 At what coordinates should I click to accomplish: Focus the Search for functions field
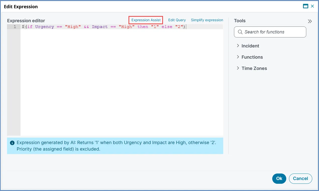(x=270, y=32)
